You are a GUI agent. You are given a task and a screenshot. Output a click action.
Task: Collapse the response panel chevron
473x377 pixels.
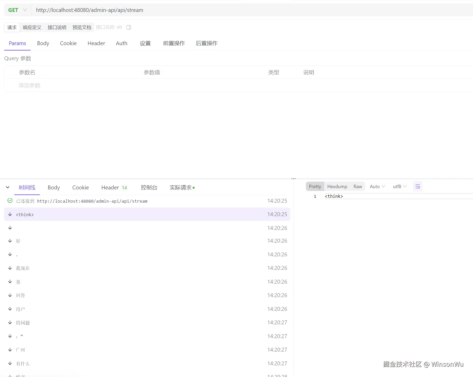(8, 187)
